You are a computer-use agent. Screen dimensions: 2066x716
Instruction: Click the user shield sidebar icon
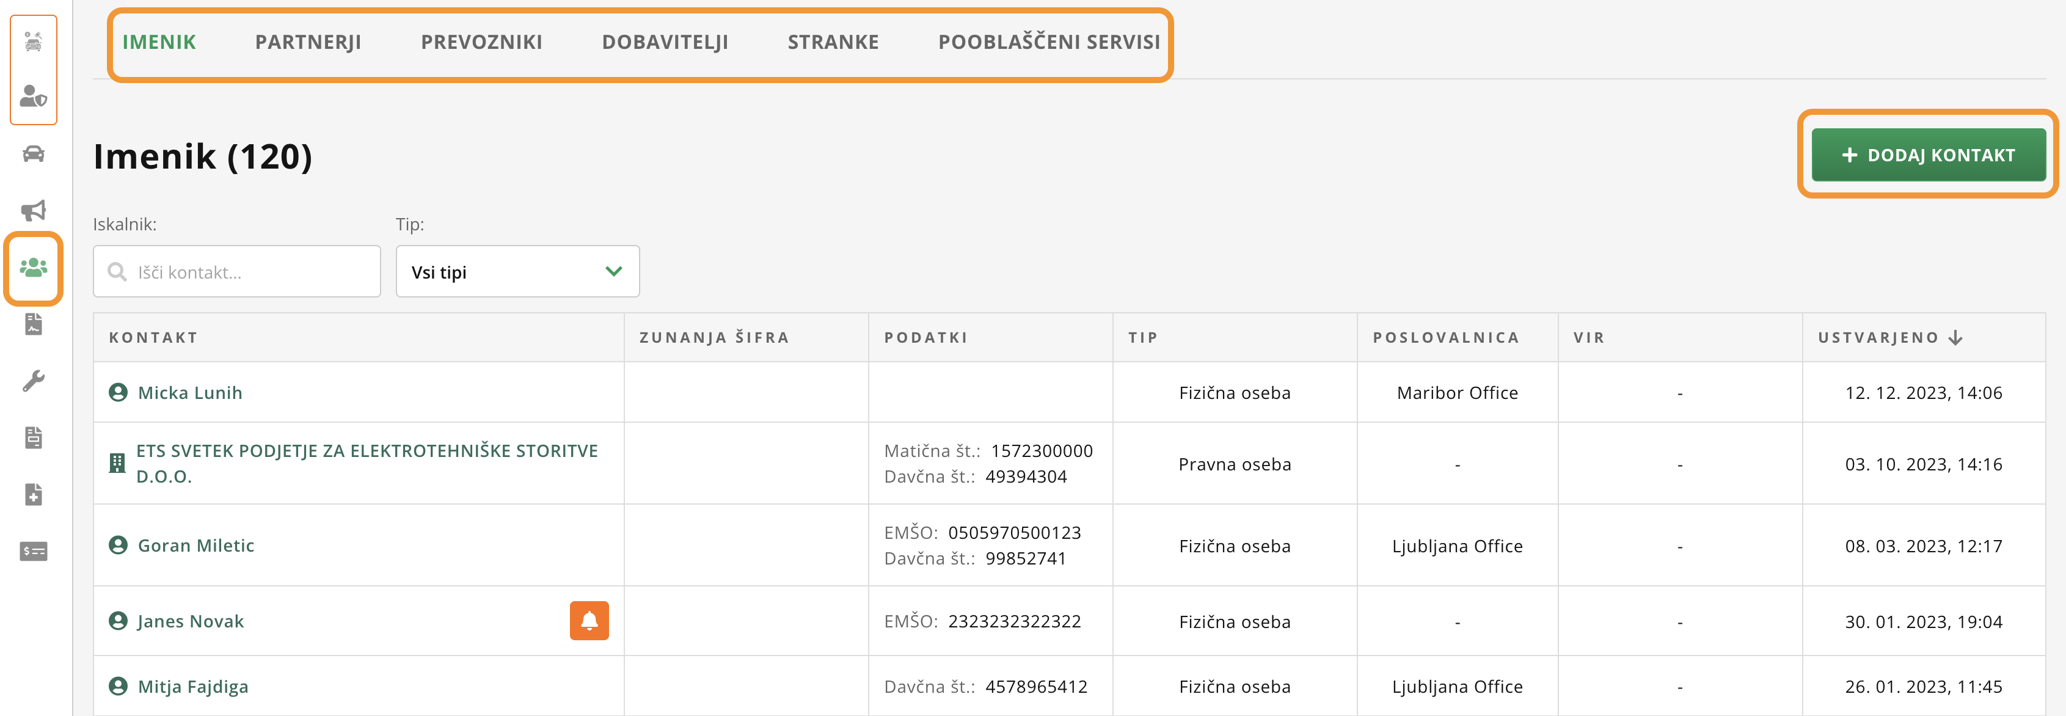(33, 96)
